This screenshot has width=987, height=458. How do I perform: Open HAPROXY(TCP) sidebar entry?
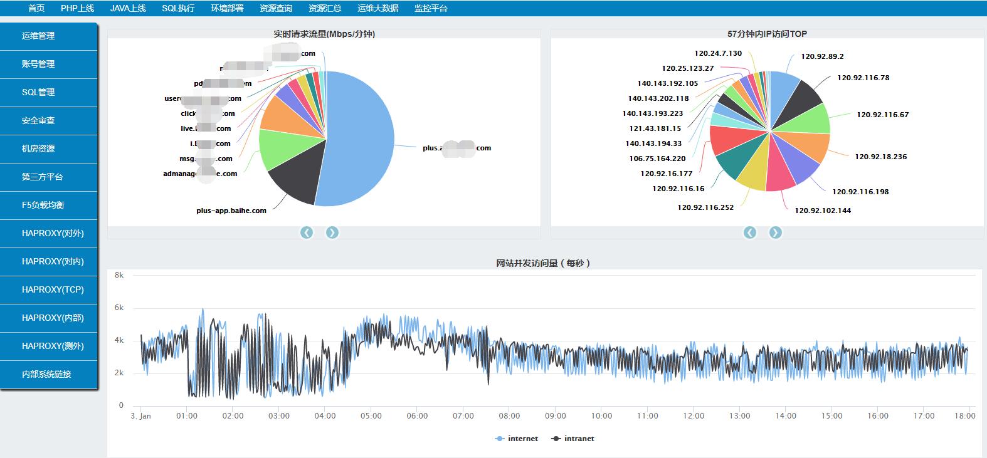tap(49, 290)
